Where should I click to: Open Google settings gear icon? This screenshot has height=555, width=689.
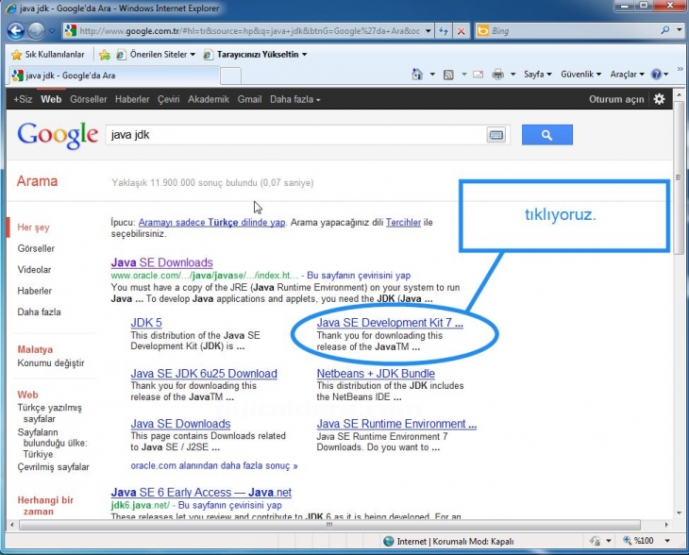pos(659,99)
